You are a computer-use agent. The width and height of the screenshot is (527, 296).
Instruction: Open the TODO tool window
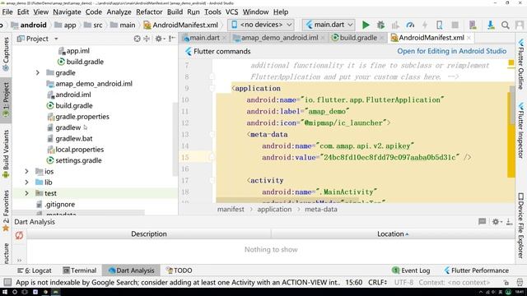180,271
